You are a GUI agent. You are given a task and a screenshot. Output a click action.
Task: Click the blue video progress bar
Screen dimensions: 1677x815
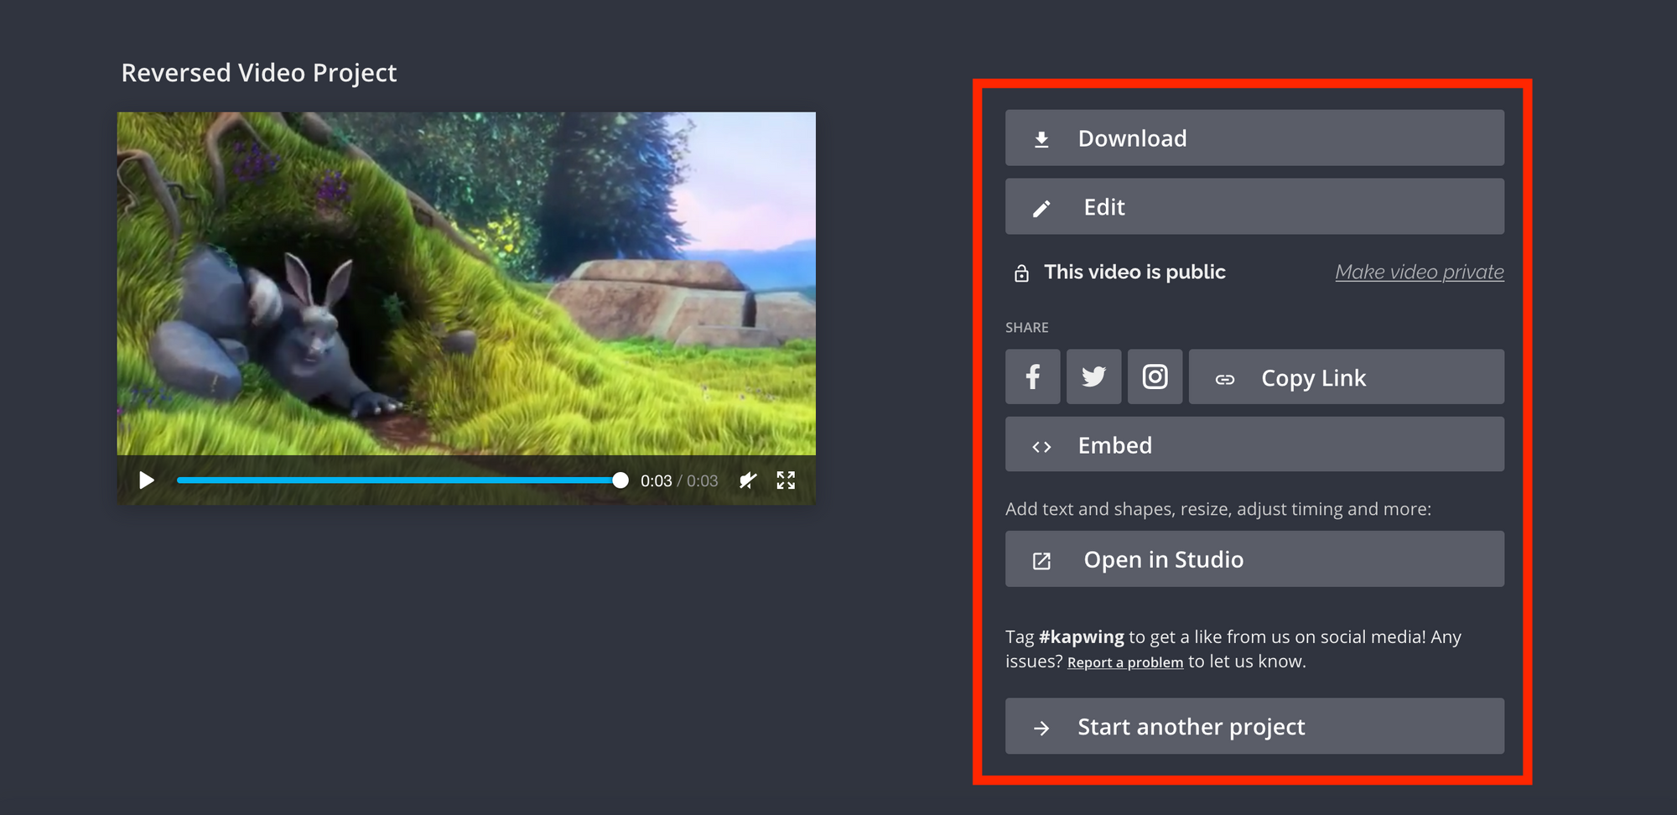click(394, 480)
